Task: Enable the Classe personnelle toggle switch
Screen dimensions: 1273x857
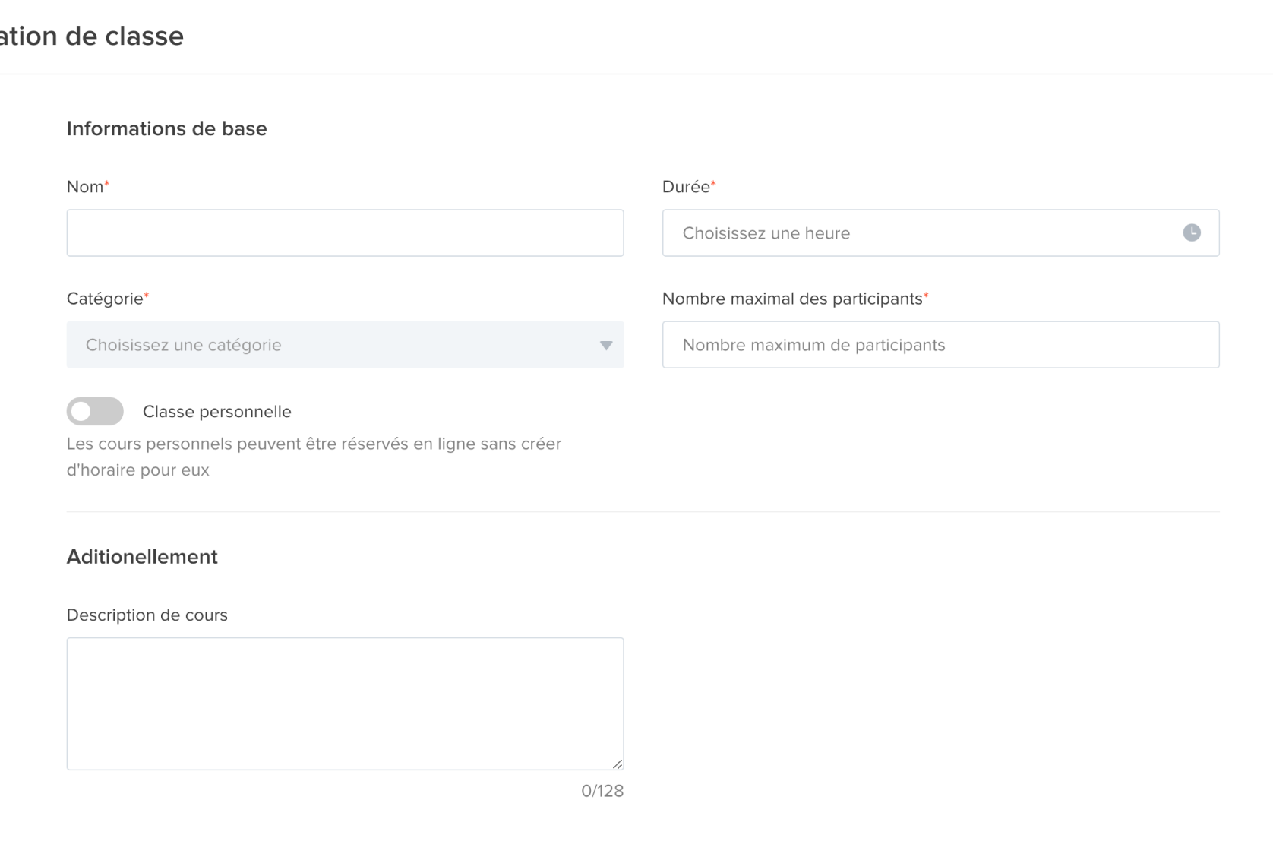Action: pos(95,411)
